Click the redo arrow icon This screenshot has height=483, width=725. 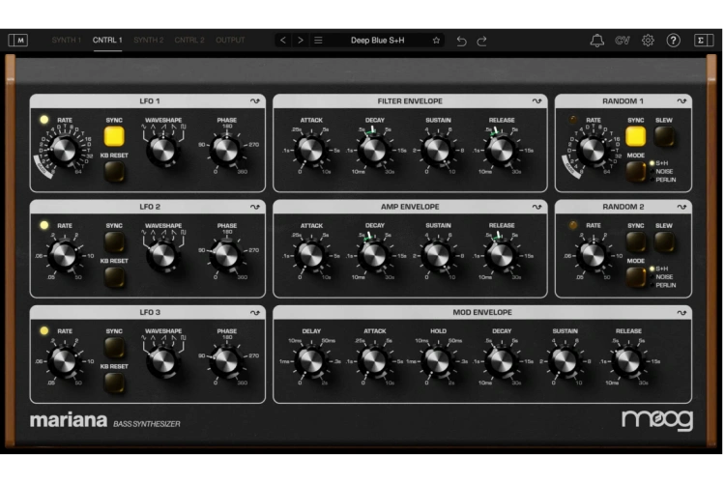tap(481, 41)
